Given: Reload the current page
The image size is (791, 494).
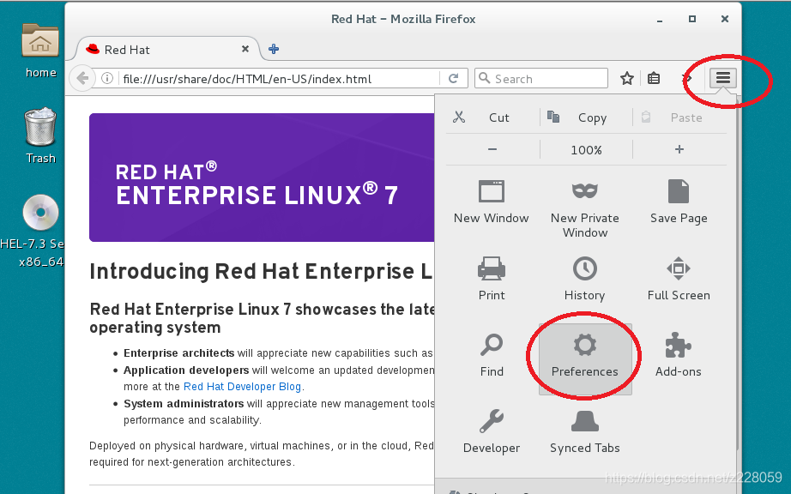Looking at the screenshot, I should [x=454, y=78].
